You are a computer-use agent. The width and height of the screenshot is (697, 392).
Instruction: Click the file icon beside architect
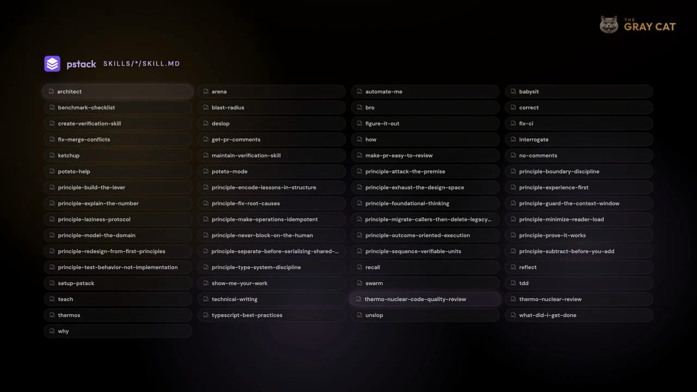point(51,91)
